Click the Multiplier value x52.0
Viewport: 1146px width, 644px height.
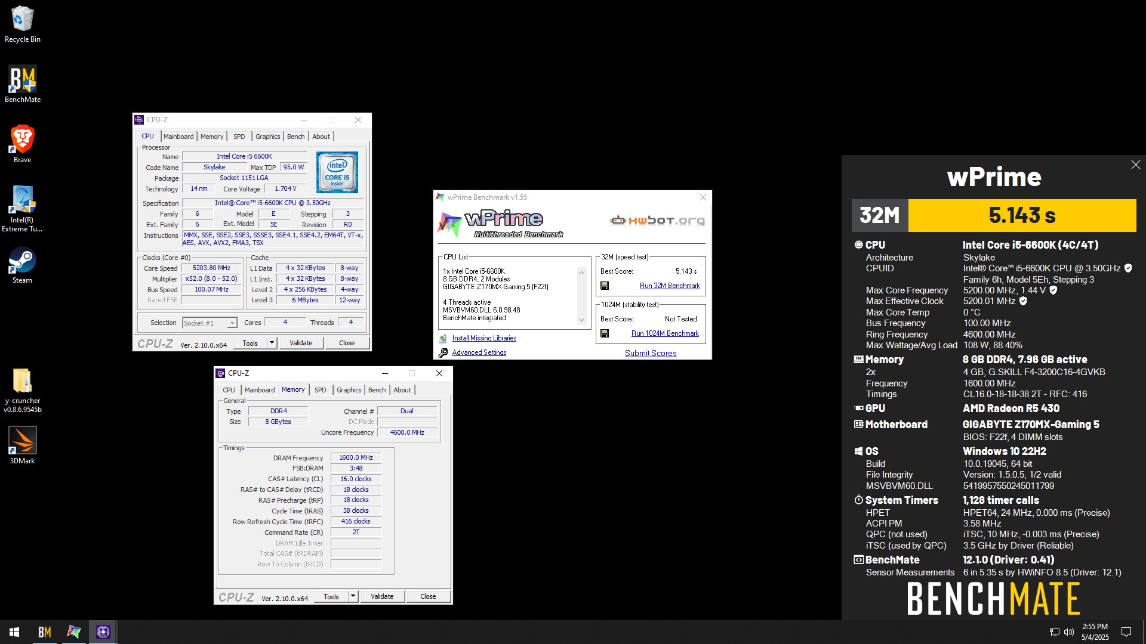pyautogui.click(x=211, y=279)
